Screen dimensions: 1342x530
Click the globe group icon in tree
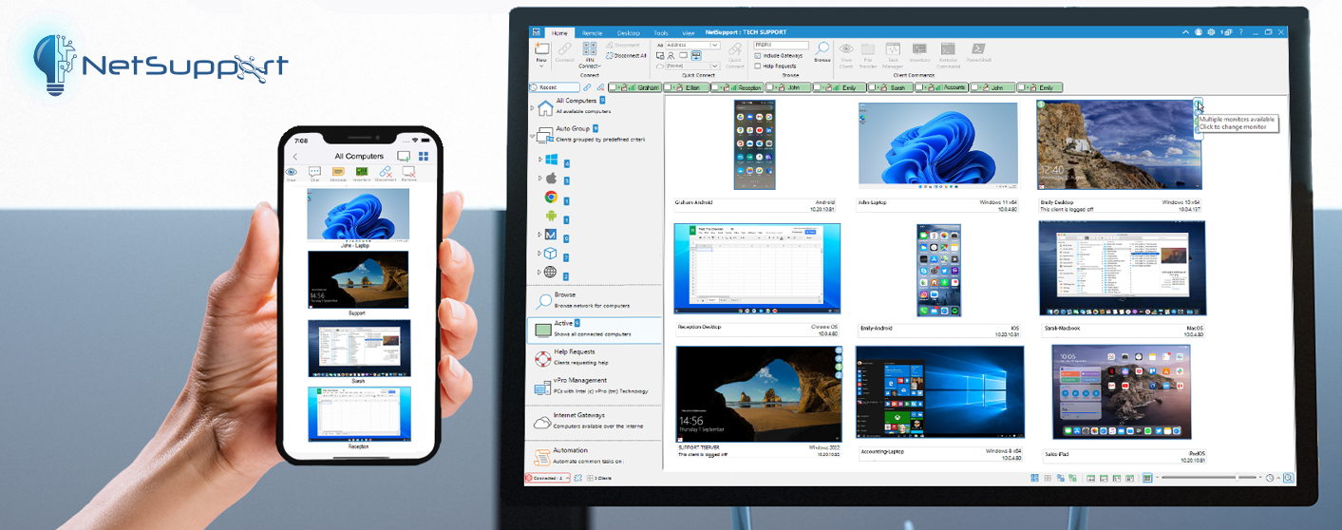pyautogui.click(x=551, y=272)
